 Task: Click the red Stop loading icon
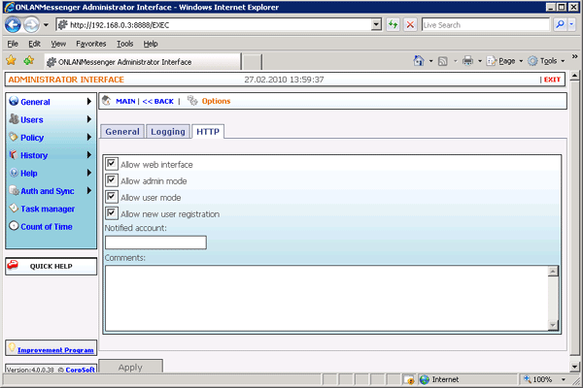(410, 25)
